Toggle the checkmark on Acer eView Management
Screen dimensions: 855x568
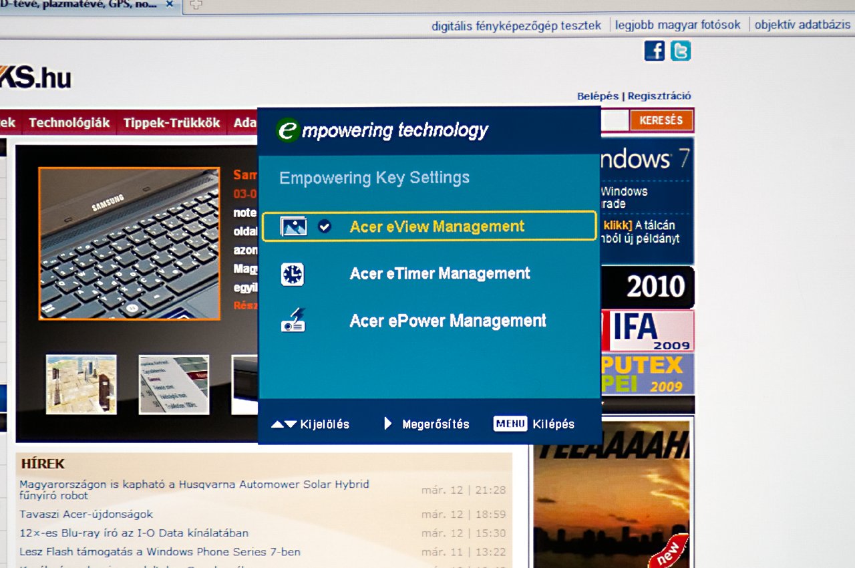(325, 227)
